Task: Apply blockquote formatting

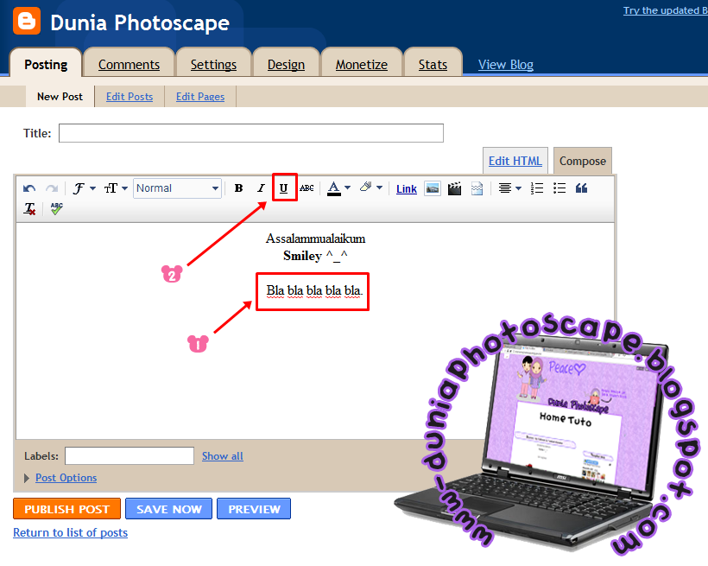Action: [582, 188]
